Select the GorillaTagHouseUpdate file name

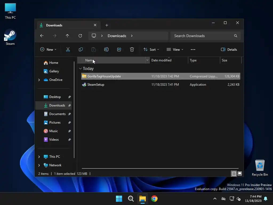[104, 76]
